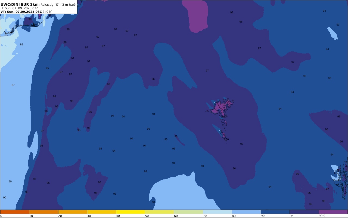Click the 50 tick label on the colorbar
The image size is (348, 218).
tap(147, 216)
